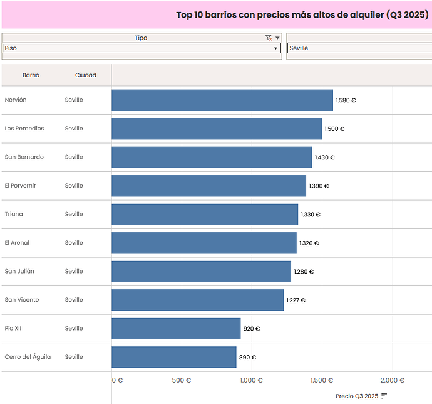The width and height of the screenshot is (432, 404).
Task: Select the San Vicente bar at 1.227 €
Action: pos(197,300)
